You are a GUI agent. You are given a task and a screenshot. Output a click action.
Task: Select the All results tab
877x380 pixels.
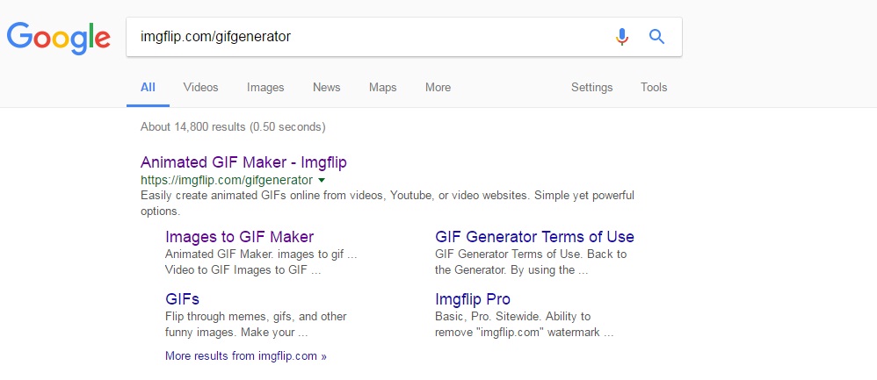click(148, 87)
